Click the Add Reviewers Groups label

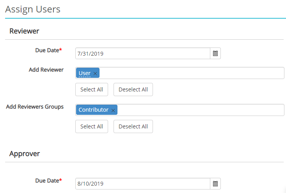(x=35, y=107)
